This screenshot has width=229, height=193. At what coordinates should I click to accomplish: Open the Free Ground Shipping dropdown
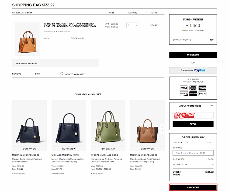193,153
